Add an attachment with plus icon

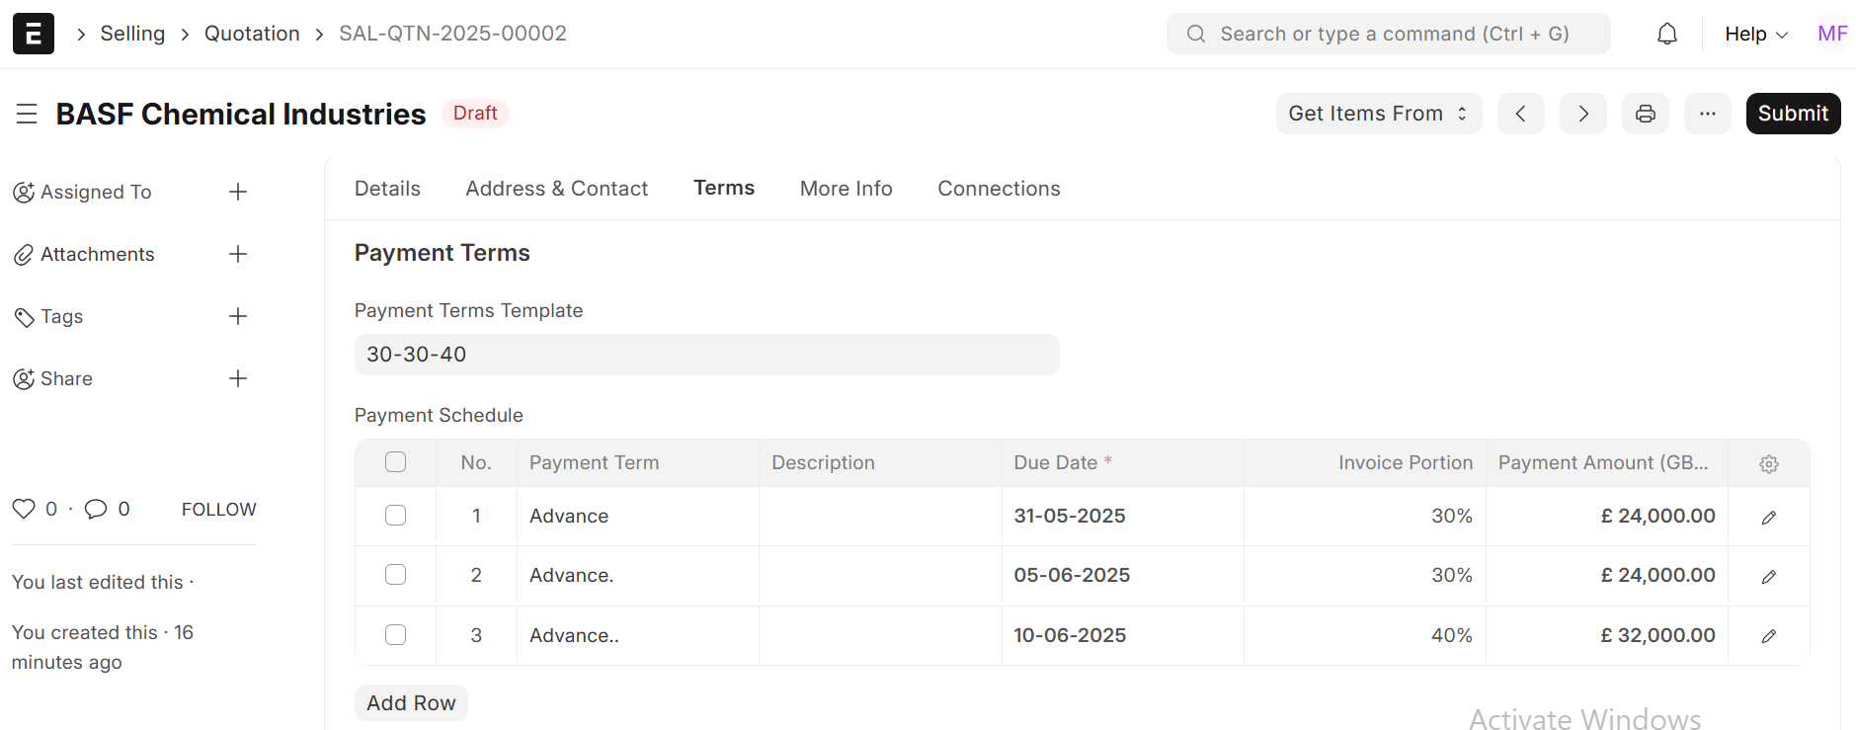pos(238,254)
